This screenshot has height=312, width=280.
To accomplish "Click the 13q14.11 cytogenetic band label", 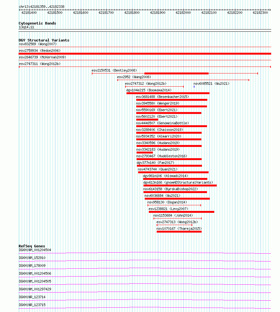I will 26,27.
